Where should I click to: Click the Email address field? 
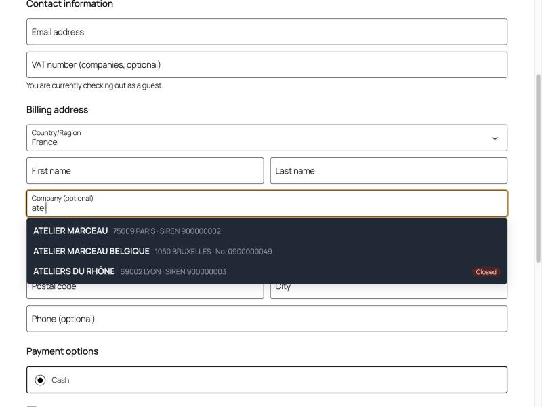267,32
